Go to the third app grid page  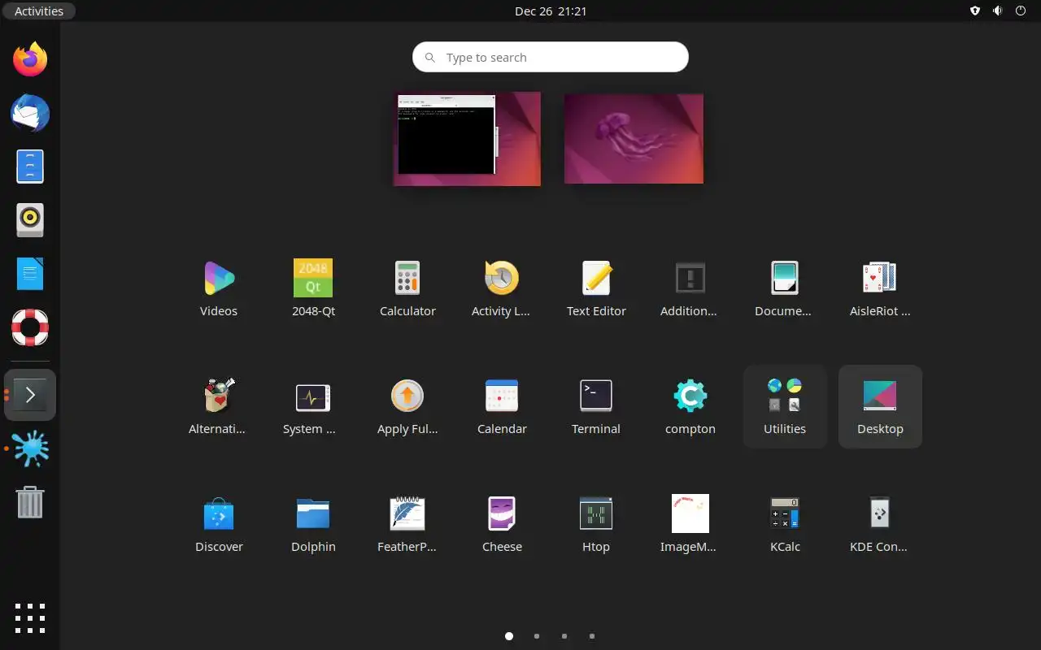coord(564,636)
